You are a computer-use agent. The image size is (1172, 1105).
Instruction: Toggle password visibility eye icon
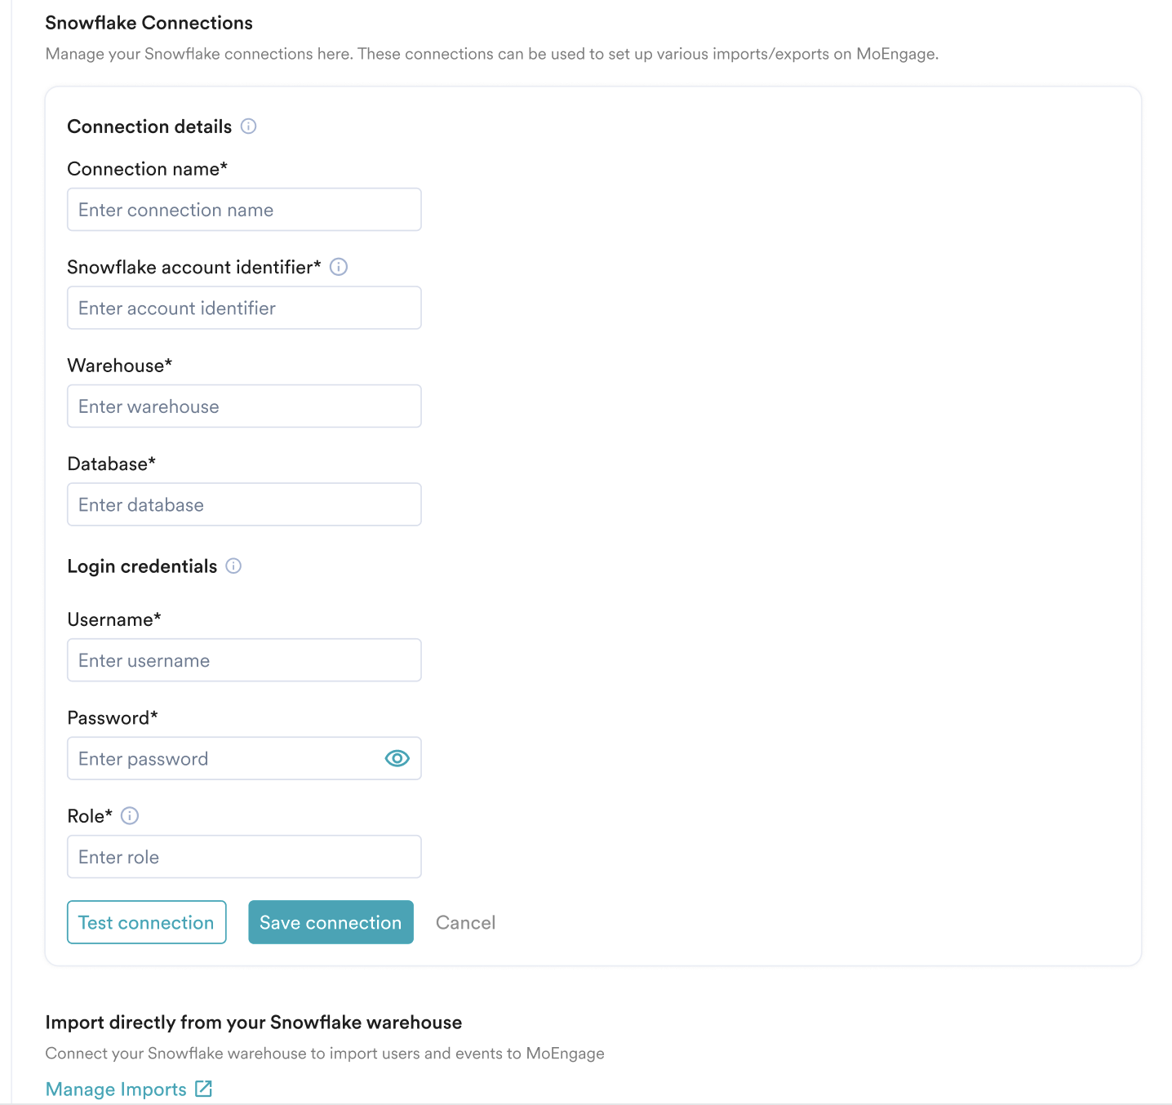[397, 758]
